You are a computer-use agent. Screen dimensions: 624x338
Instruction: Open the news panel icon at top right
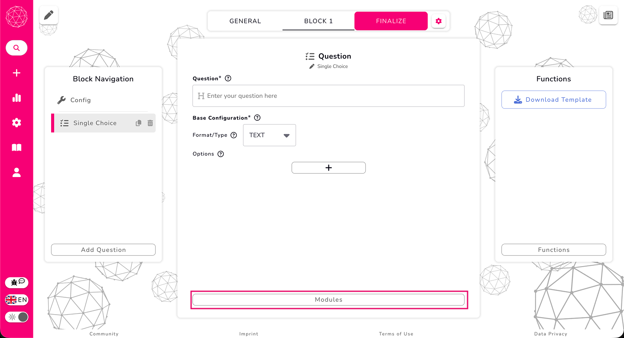608,15
